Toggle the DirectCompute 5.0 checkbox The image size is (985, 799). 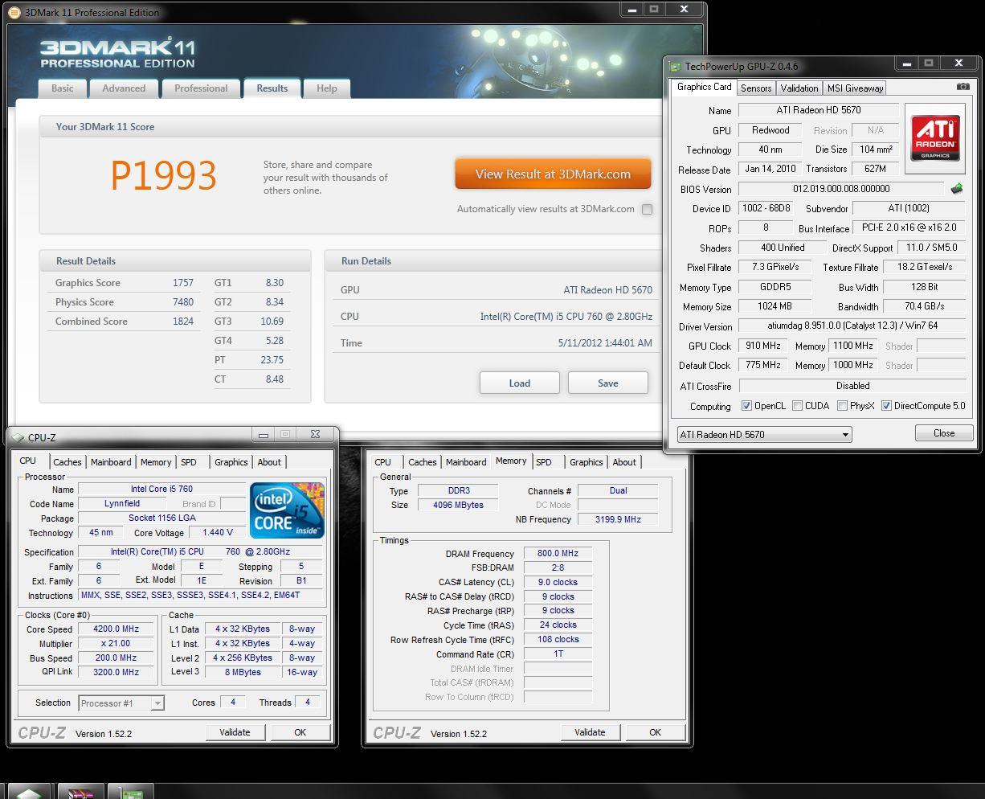pos(886,406)
